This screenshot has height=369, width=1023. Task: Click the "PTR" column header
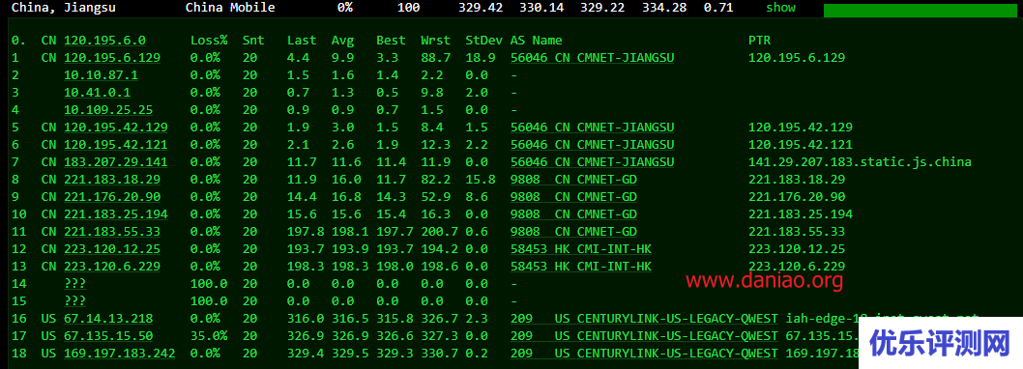click(759, 41)
